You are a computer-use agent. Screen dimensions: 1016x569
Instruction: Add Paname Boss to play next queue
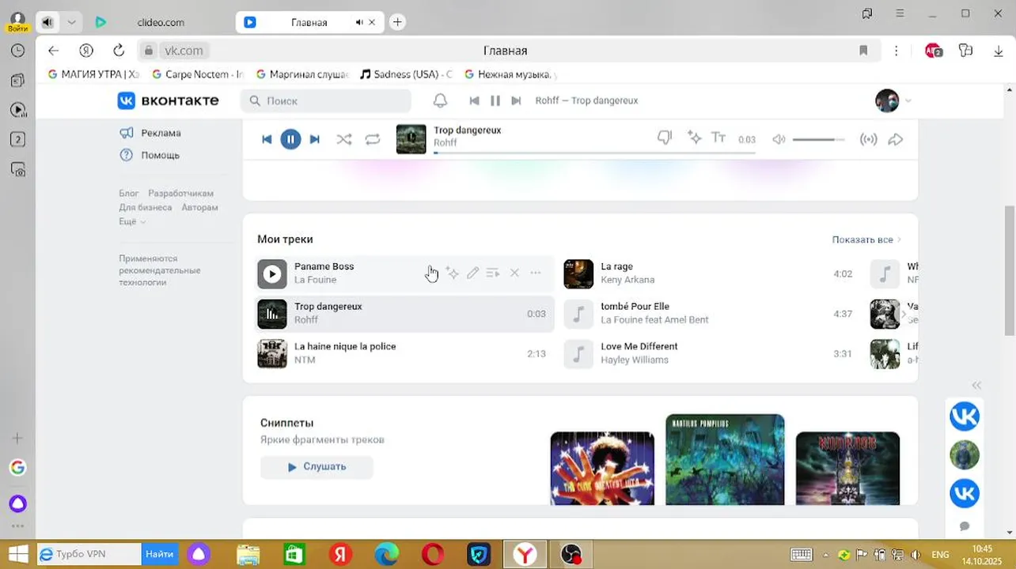[x=493, y=273]
